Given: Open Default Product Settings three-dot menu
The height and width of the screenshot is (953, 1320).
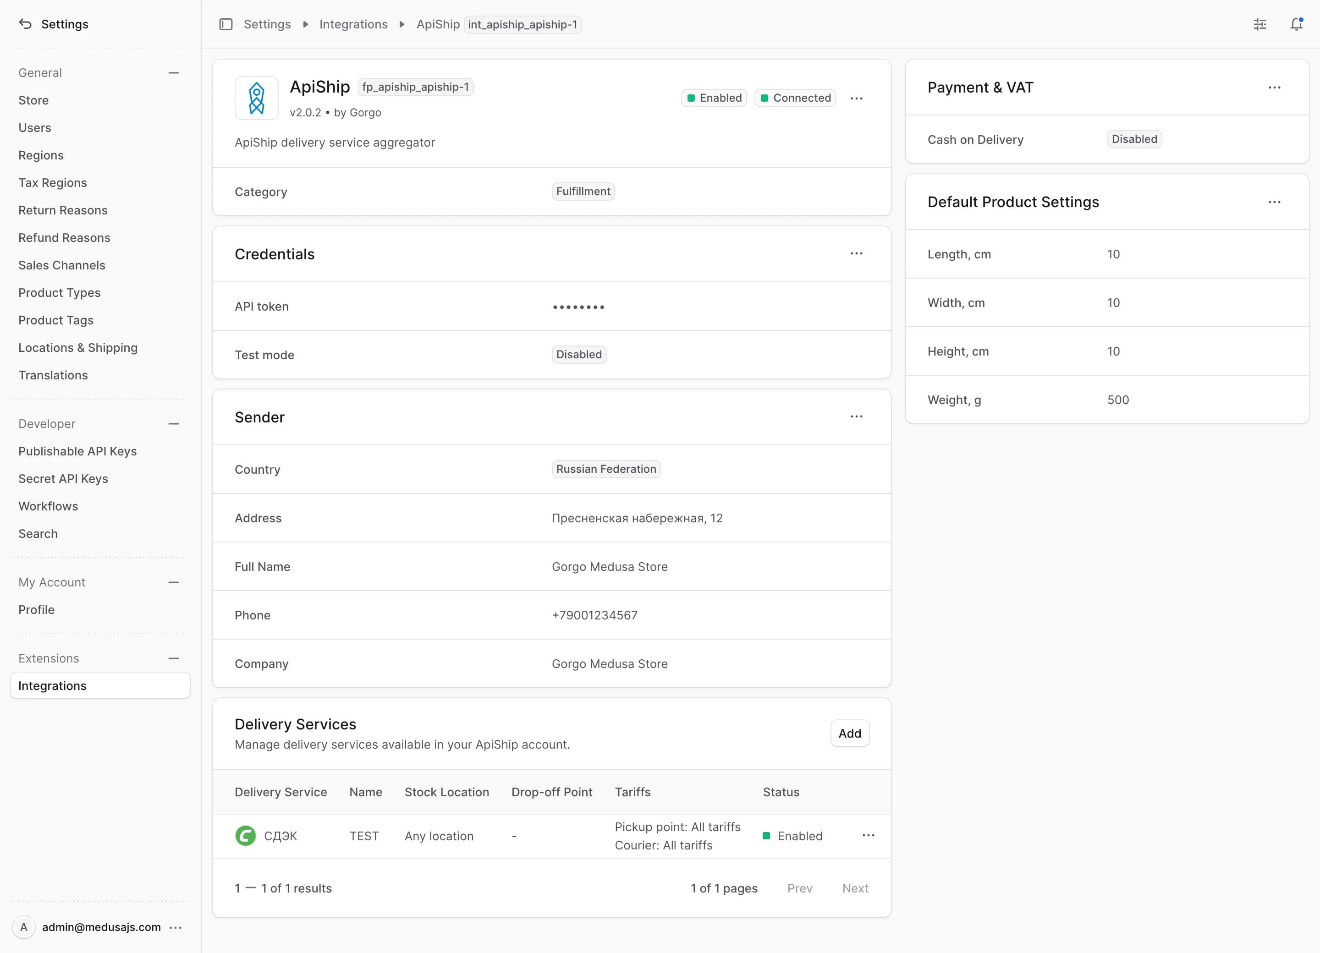Looking at the screenshot, I should [x=1274, y=203].
